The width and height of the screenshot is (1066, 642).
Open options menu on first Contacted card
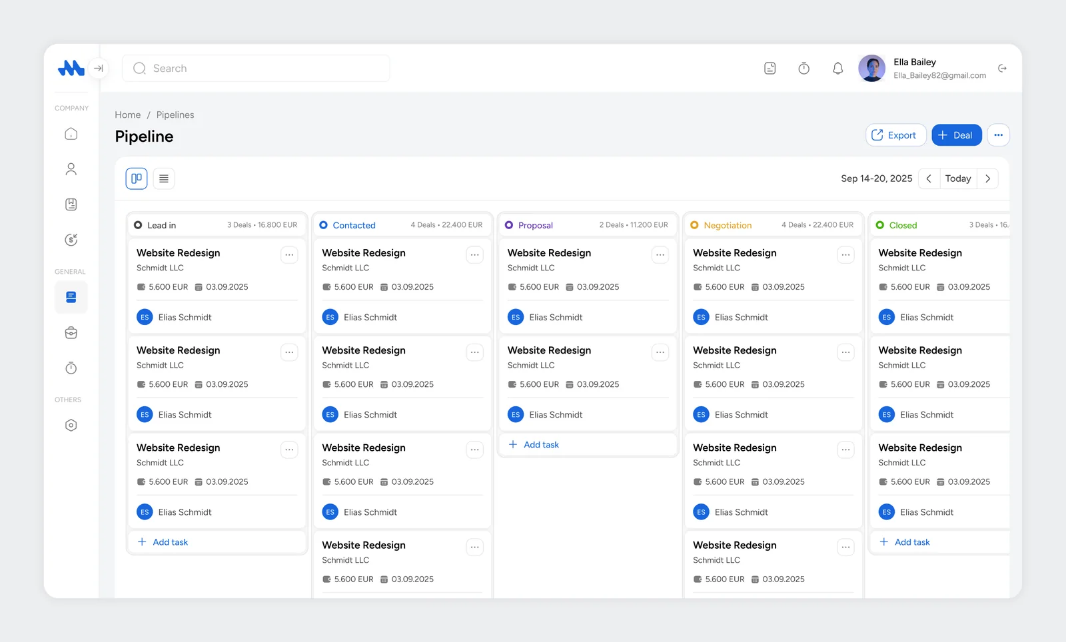coord(474,254)
